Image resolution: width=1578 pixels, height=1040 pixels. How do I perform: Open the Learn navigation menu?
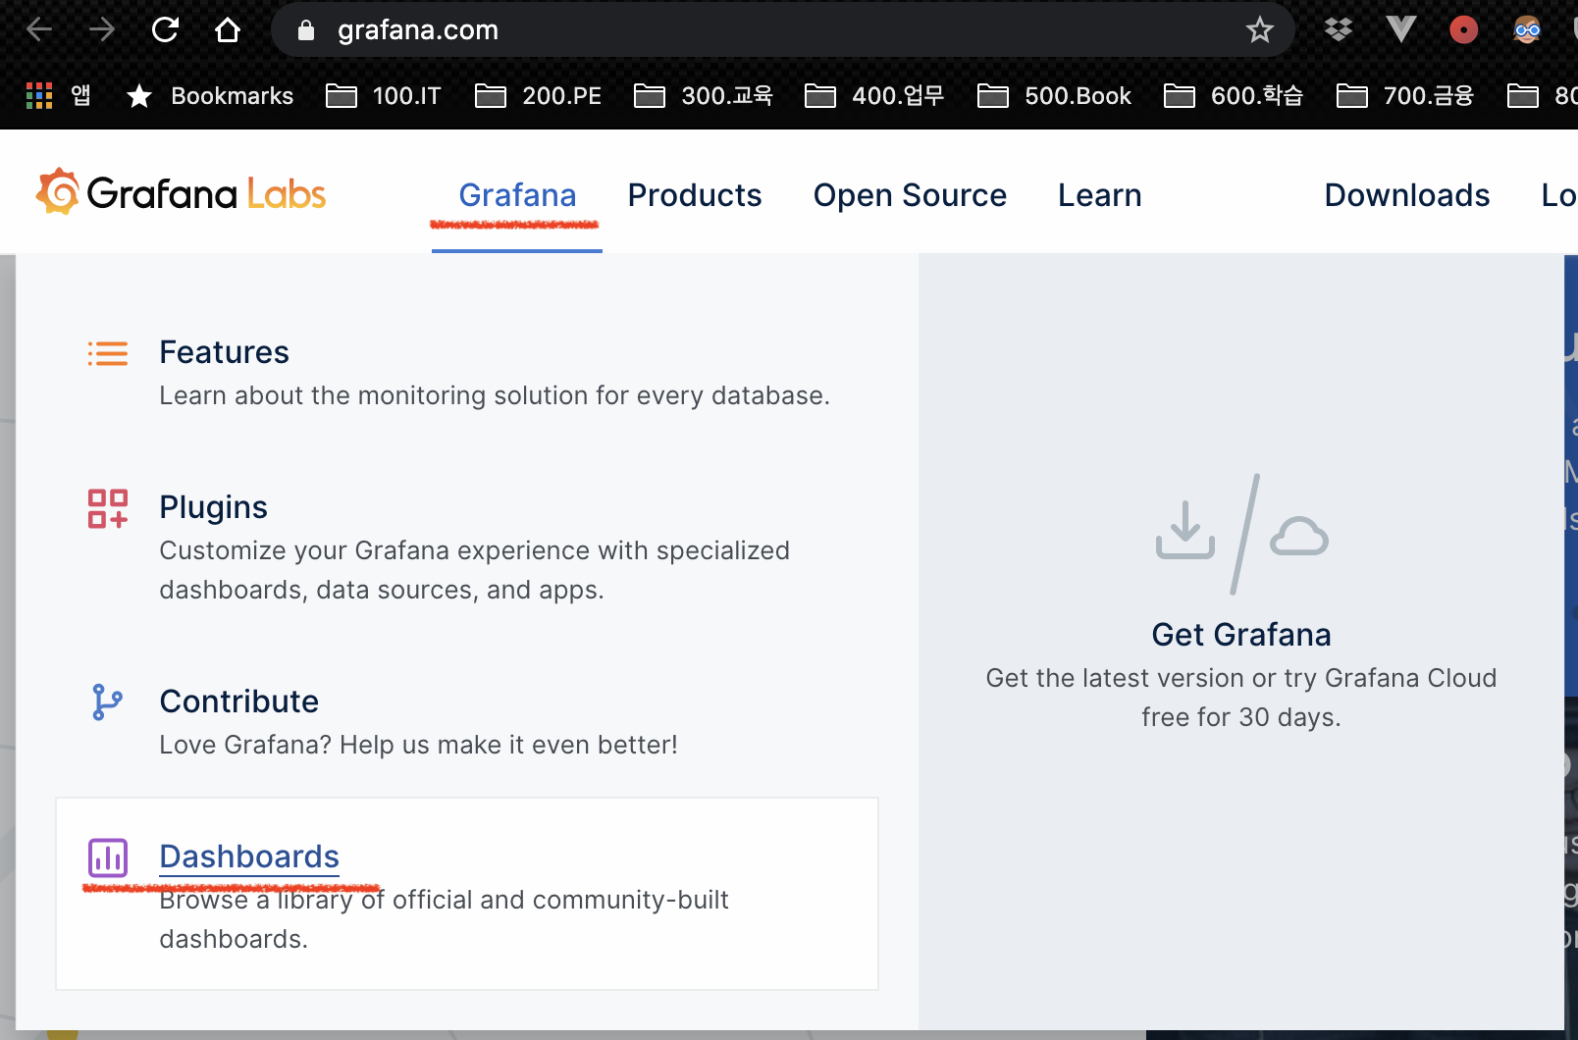[1100, 195]
